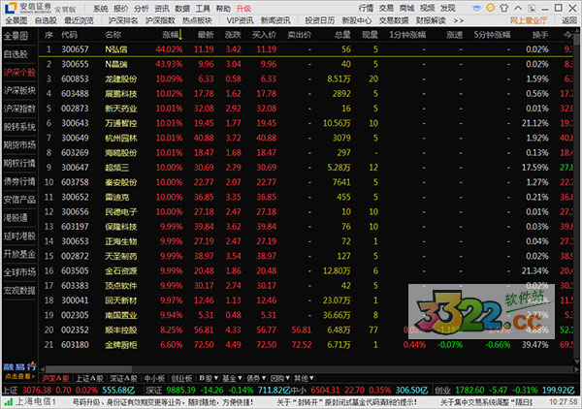Switch to the 沪深A股 bottom tab
582x409 pixels.
tap(55, 378)
